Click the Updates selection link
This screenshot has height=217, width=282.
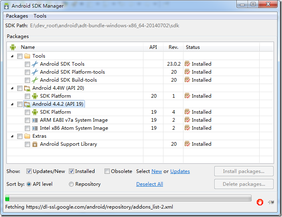180,171
